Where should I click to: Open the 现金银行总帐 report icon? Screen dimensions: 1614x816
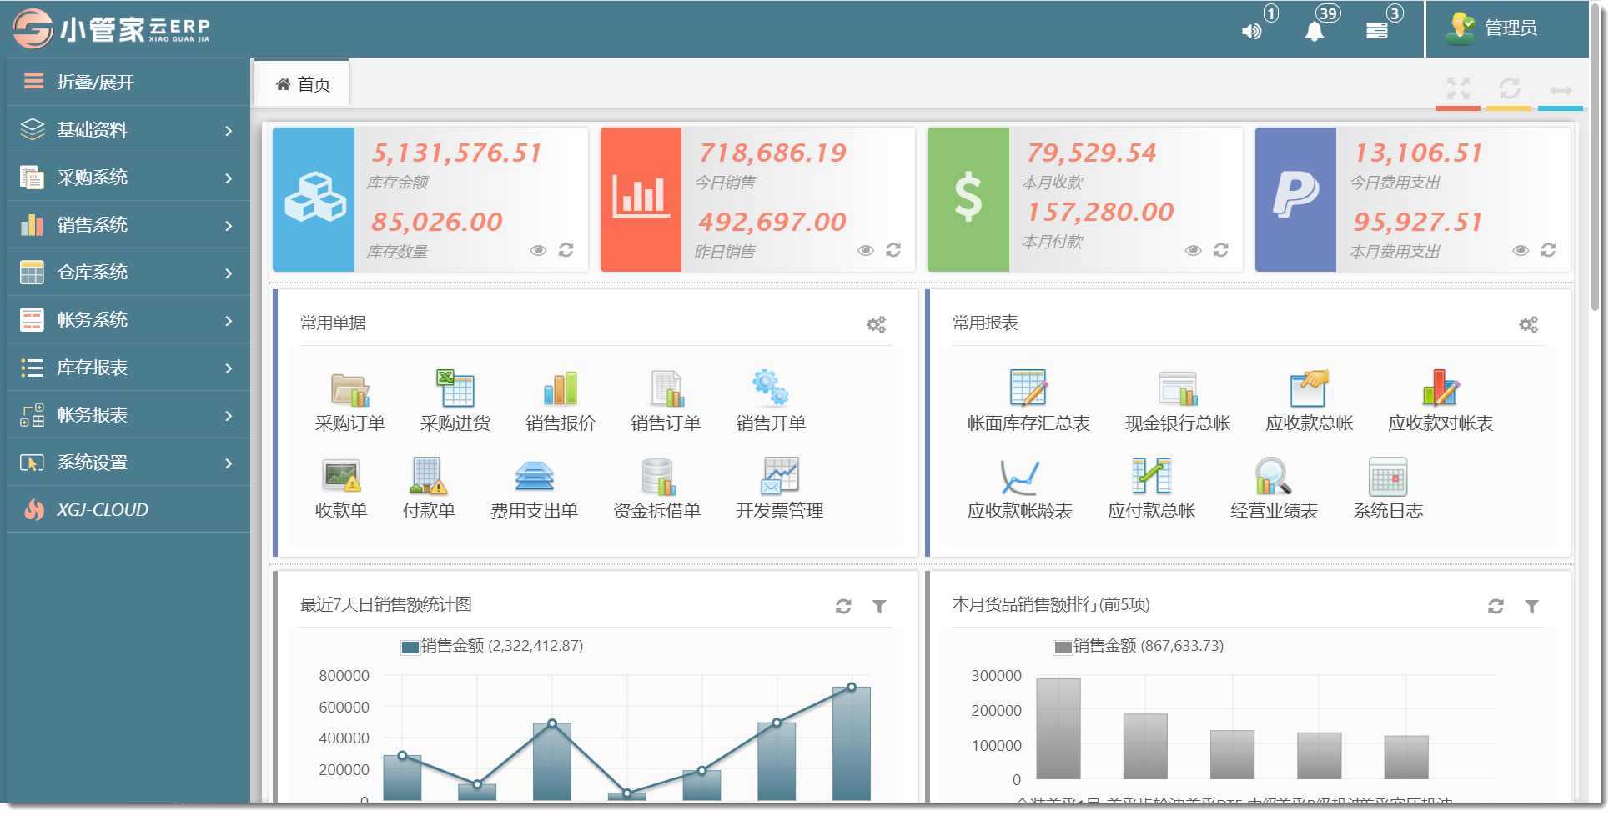pyautogui.click(x=1178, y=389)
